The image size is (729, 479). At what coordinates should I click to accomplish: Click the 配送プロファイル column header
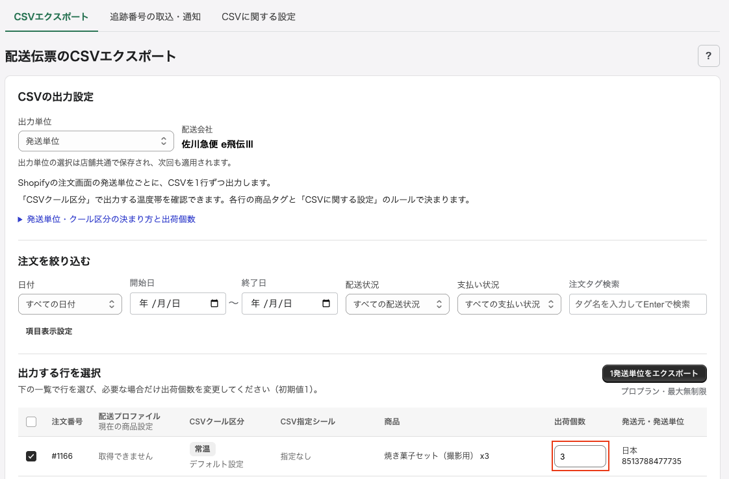click(129, 416)
